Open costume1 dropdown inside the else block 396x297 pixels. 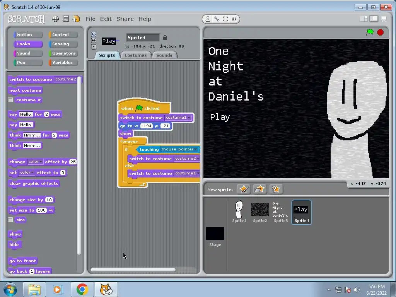tap(187, 173)
